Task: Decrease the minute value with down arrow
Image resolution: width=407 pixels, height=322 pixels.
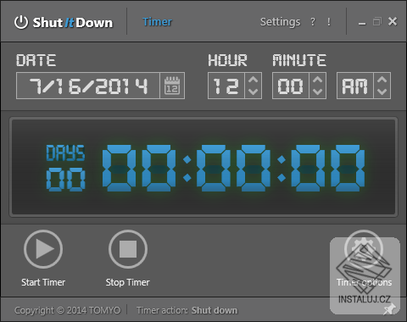Action: point(317,92)
